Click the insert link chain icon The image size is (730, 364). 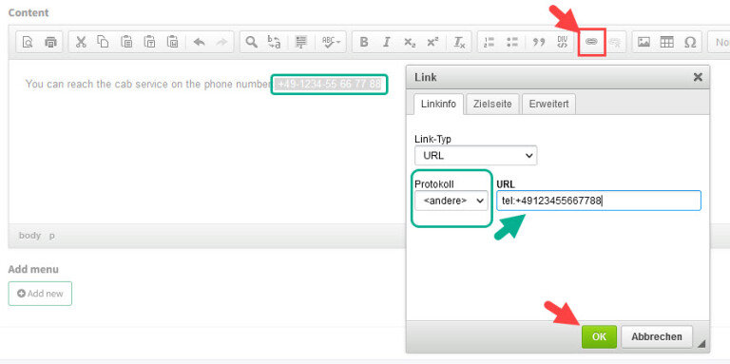pos(591,43)
